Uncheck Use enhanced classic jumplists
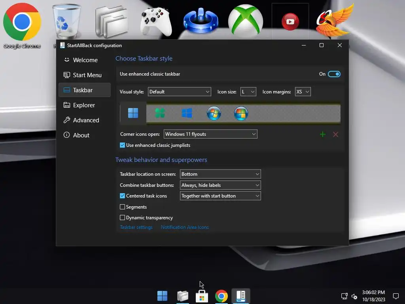Image resolution: width=405 pixels, height=304 pixels. tap(123, 145)
